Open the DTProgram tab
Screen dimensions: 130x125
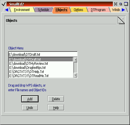pos(98,10)
